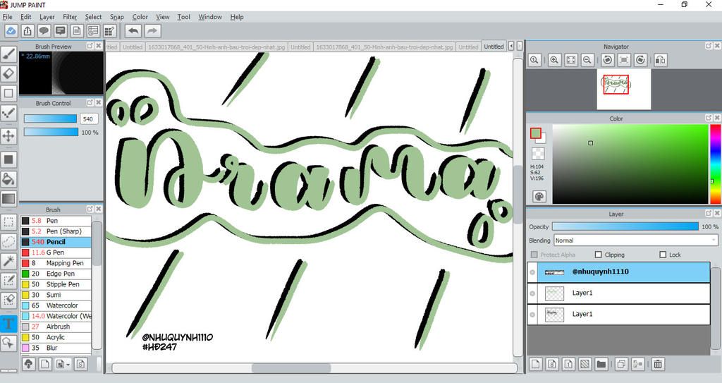Image resolution: width=722 pixels, height=383 pixels.
Task: Select the Select Pen tool
Action: coord(8,281)
